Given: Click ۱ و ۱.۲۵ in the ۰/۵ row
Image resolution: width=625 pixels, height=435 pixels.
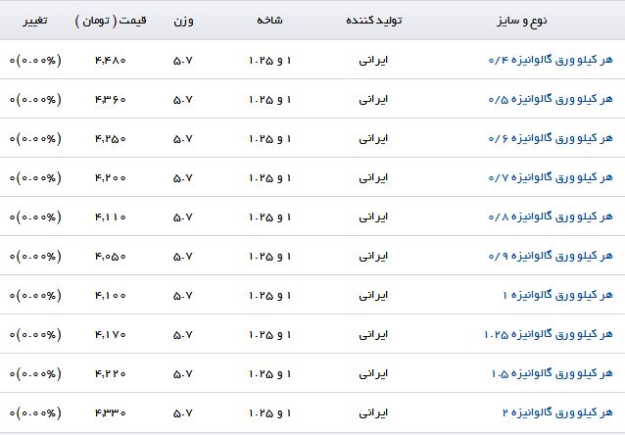Looking at the screenshot, I should [x=269, y=99].
